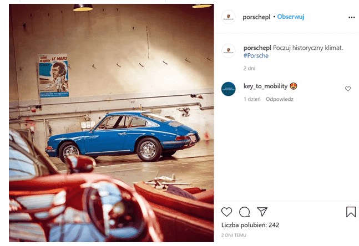Screen dimensions: 359x246
Task: Like the post with the heart icon
Action: pyautogui.click(x=227, y=212)
